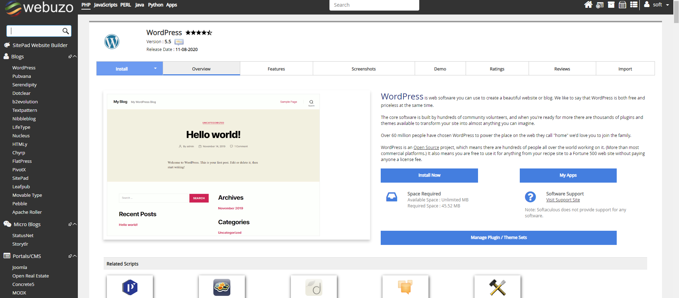Open the Visit Support Site link

[563, 200]
